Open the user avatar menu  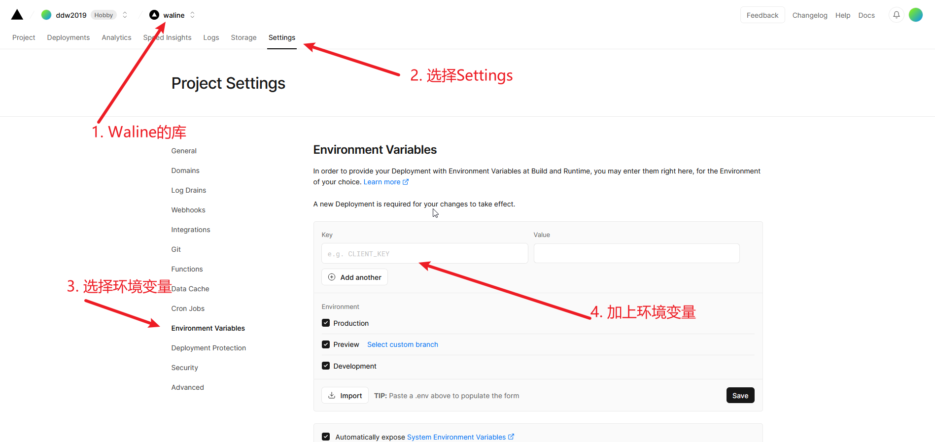(x=915, y=15)
